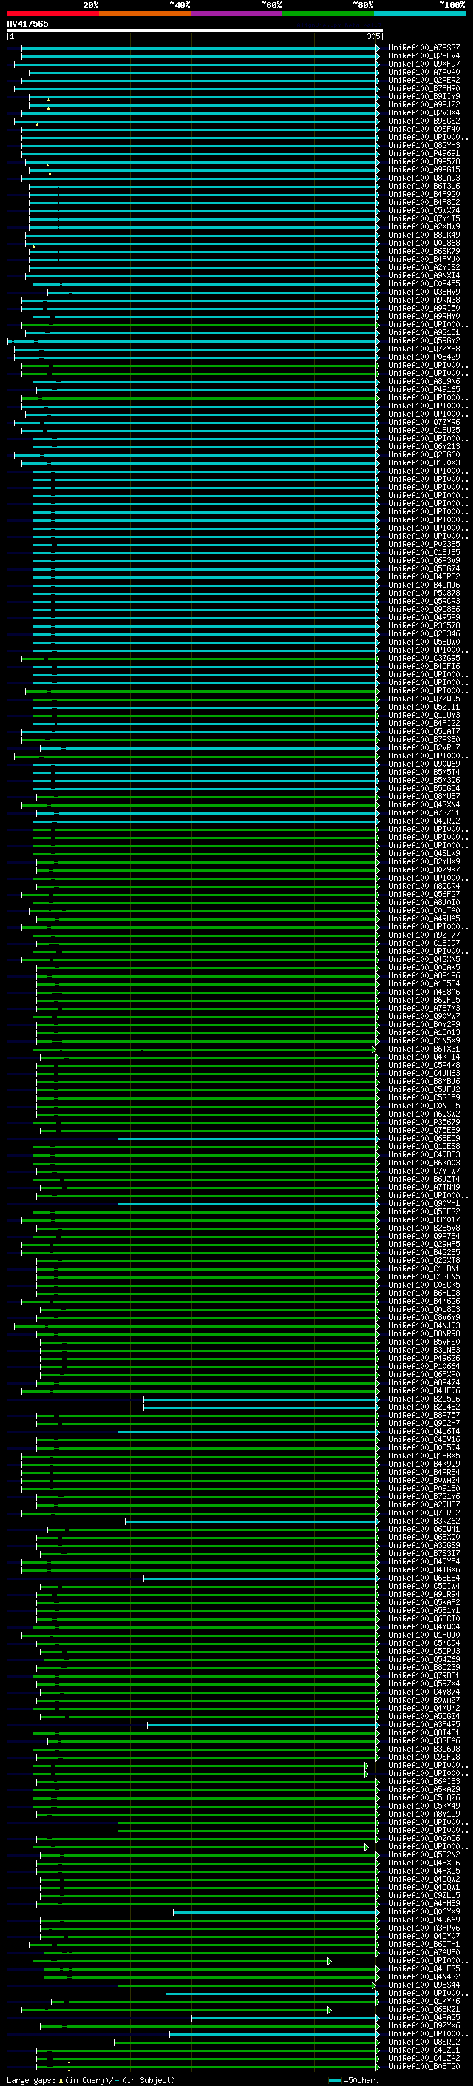Select the UniRef100_A9S181 label
Viewport: 473px width, 2086px height.
click(423, 333)
